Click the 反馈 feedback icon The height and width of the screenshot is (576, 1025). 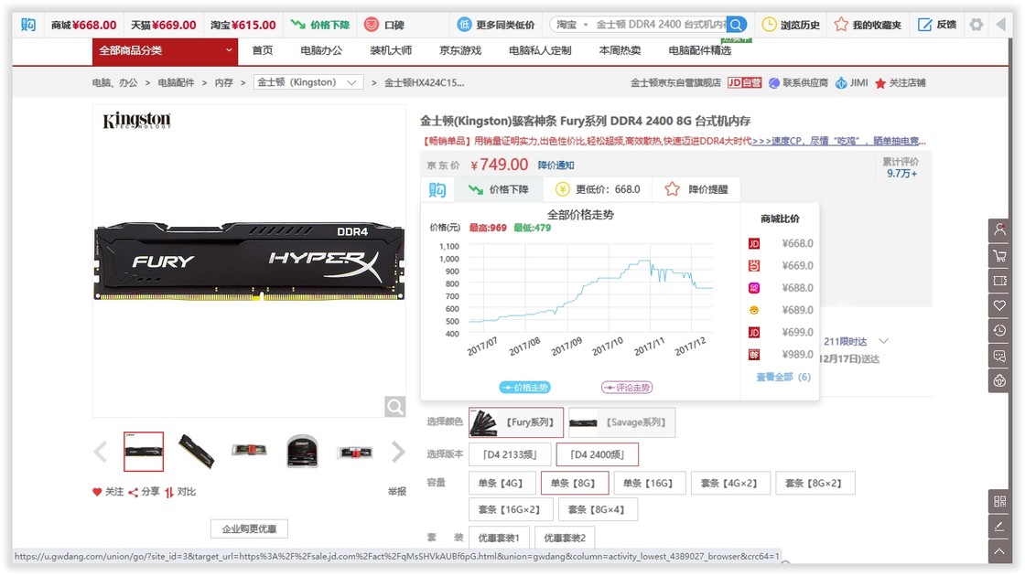coord(925,25)
